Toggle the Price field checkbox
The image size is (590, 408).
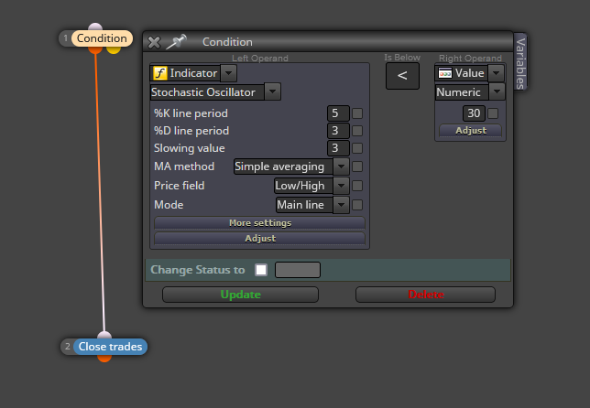[x=357, y=185]
